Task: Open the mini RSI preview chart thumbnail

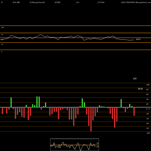Action: coord(75,145)
